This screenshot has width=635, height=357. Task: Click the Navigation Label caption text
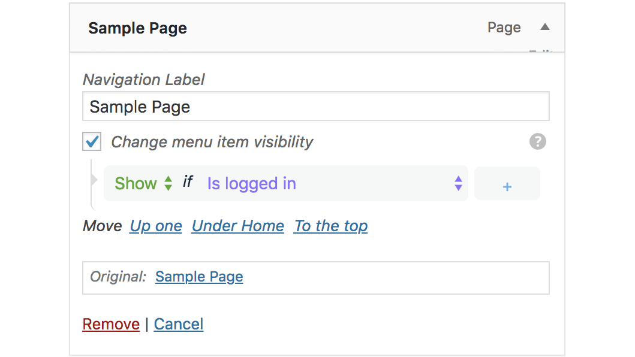(x=143, y=80)
